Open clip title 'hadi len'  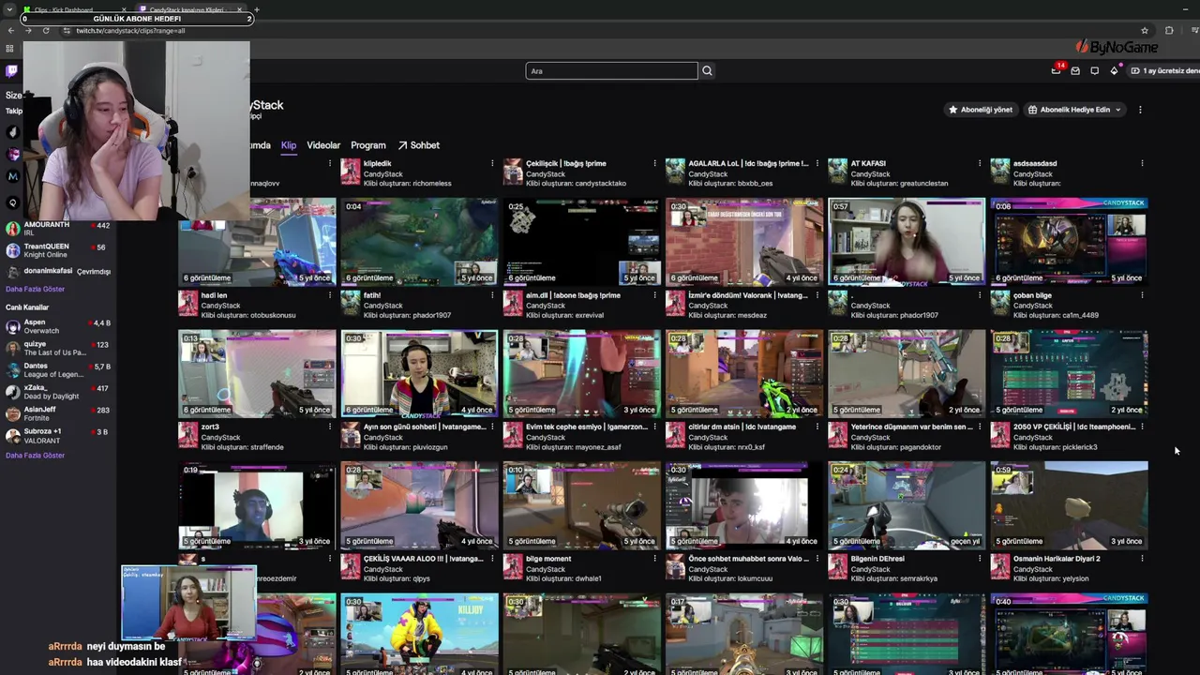click(x=214, y=295)
